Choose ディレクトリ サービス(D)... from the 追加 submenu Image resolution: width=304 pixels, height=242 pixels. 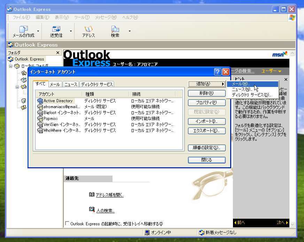[x=252, y=95]
